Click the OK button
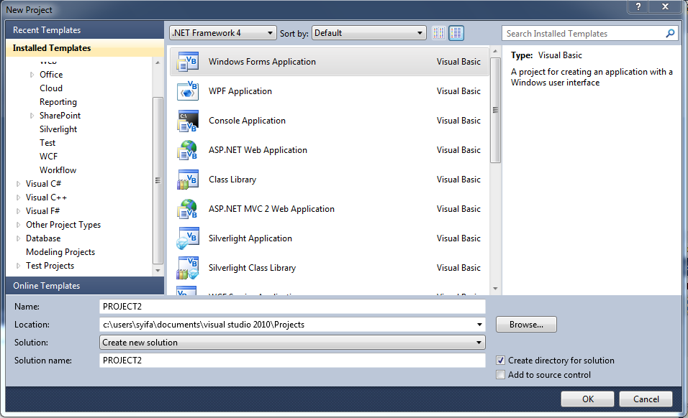Screen dimensions: 688x418 pos(587,399)
